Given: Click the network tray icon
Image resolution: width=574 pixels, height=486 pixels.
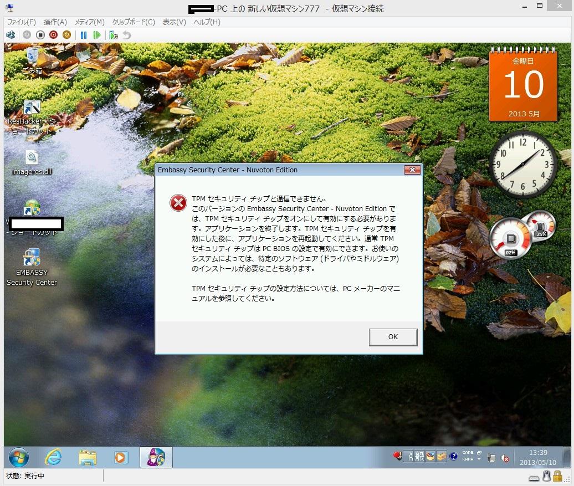Looking at the screenshot, I should [x=491, y=458].
